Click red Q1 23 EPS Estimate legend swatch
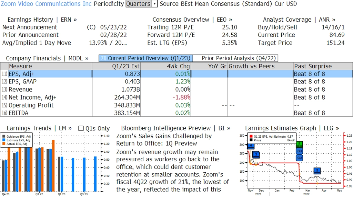The height and width of the screenshot is (197, 353). pyautogui.click(x=251, y=137)
